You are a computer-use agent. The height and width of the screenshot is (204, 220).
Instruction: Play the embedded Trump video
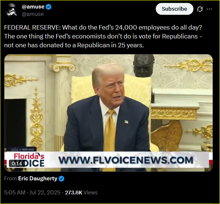109,113
